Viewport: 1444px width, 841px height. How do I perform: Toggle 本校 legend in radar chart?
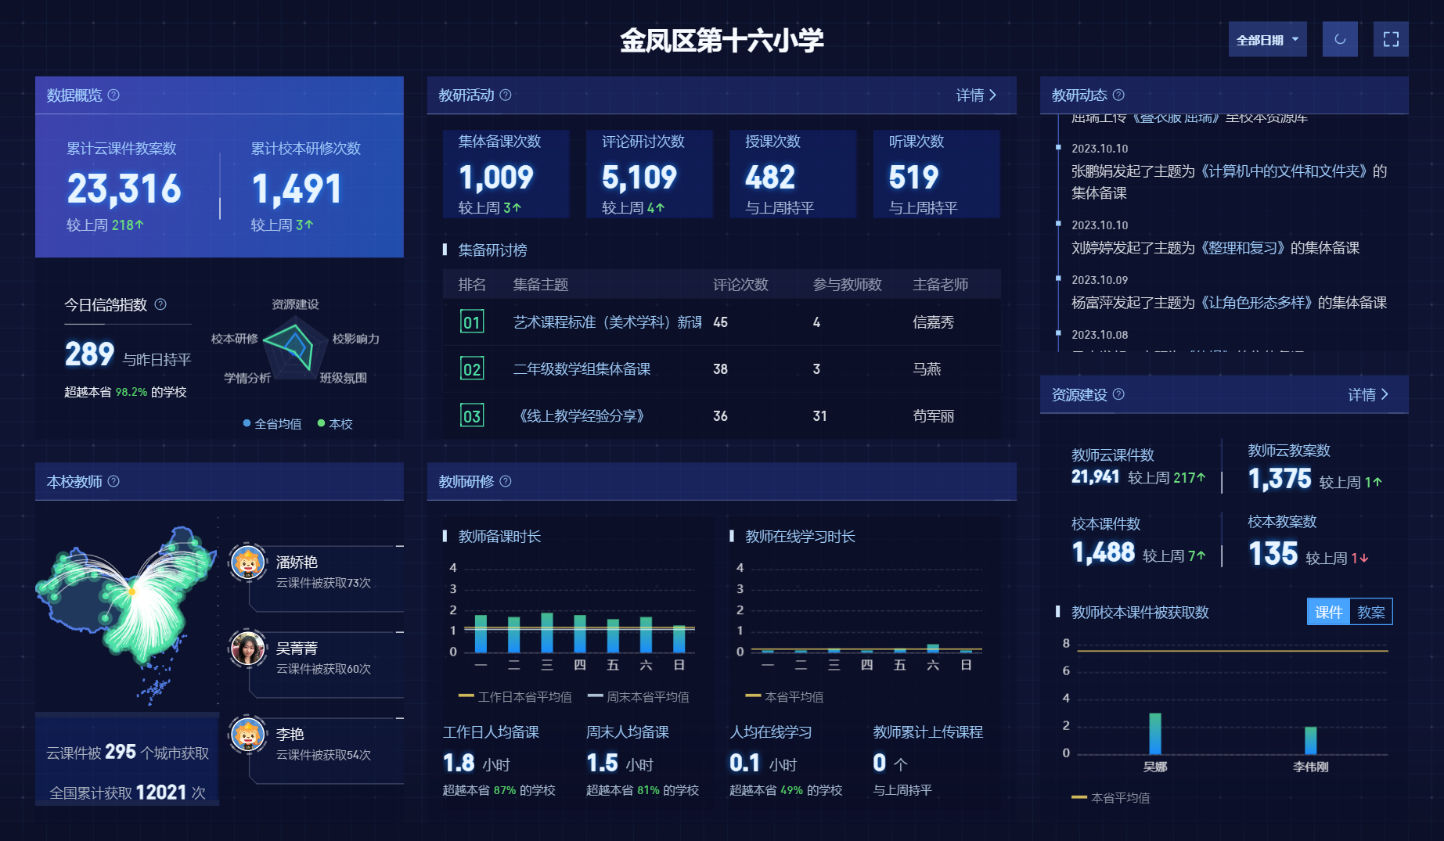335,423
